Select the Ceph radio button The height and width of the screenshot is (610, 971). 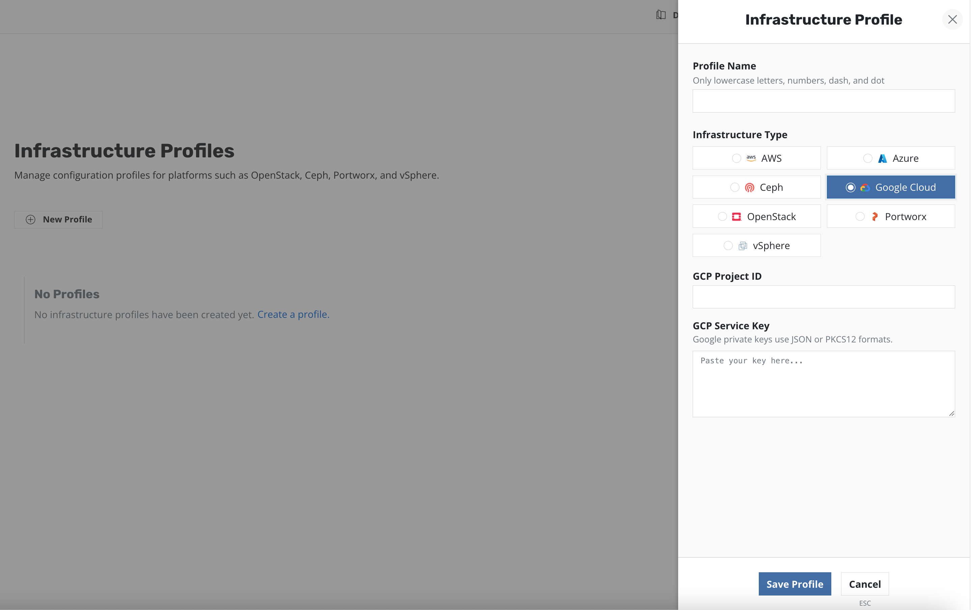[x=735, y=188]
